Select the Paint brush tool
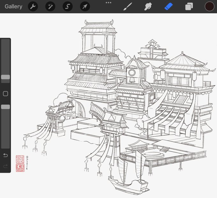This screenshot has width=217, height=198. tap(127, 6)
